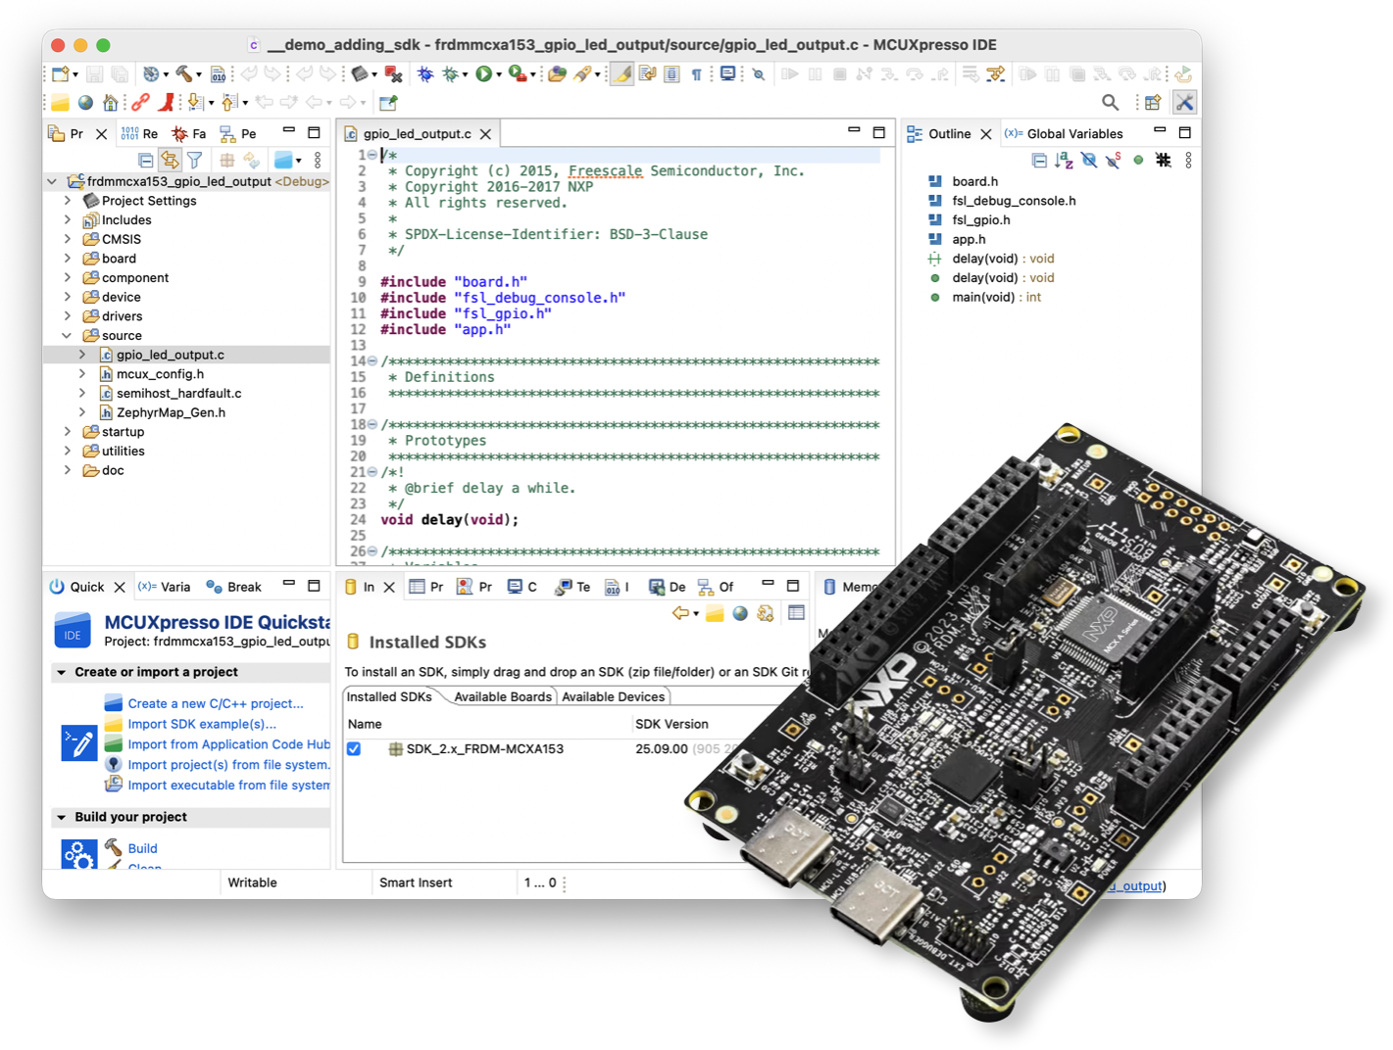This screenshot has width=1393, height=1050.
Task: Collapse the frdmmcxa153_gpio_led_output project node
Action: click(x=52, y=181)
